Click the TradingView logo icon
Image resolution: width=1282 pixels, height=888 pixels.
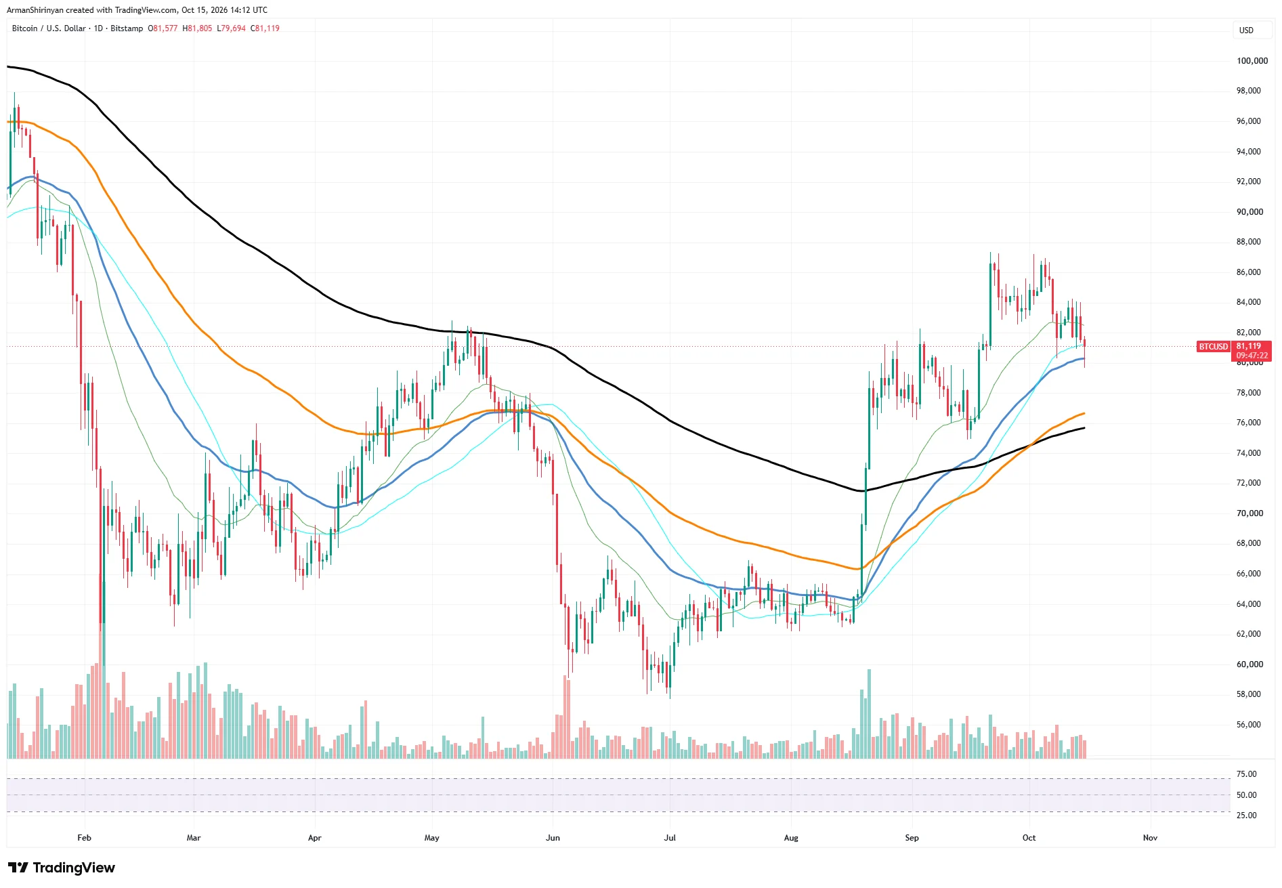(x=18, y=868)
